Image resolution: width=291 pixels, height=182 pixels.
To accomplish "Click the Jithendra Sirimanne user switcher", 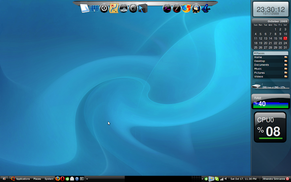I will tap(274, 179).
